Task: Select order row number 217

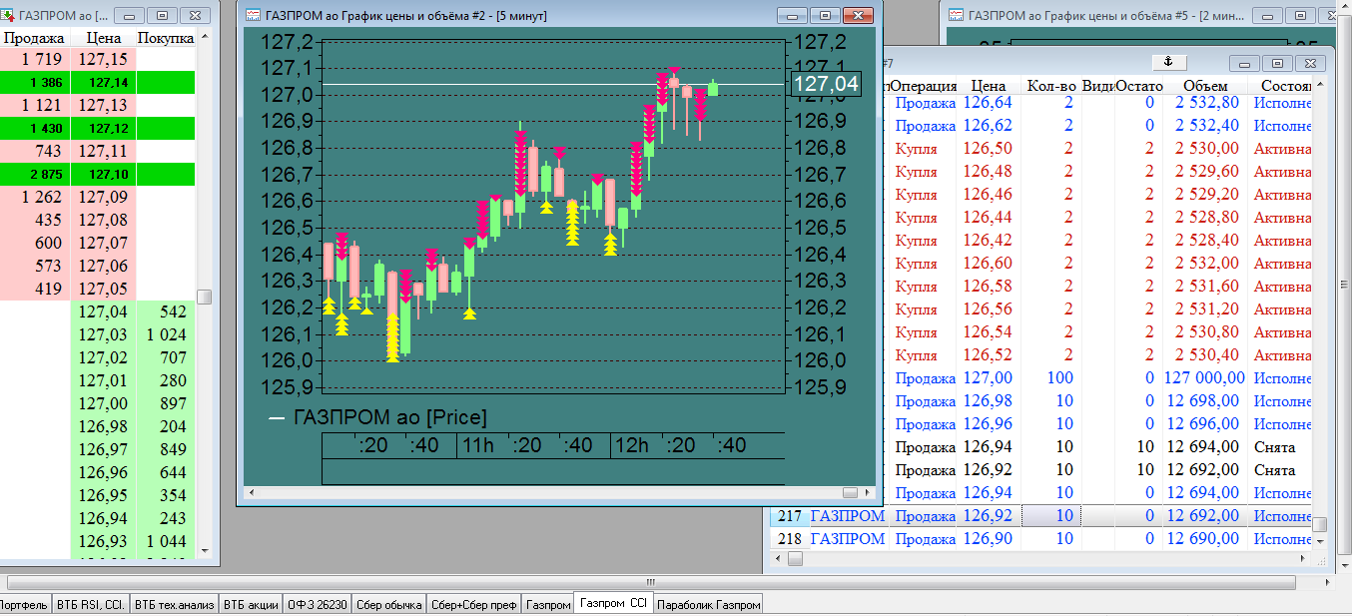Action: pos(789,516)
